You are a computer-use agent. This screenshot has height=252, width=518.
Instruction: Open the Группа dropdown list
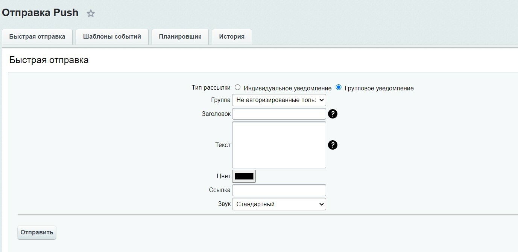pos(279,100)
